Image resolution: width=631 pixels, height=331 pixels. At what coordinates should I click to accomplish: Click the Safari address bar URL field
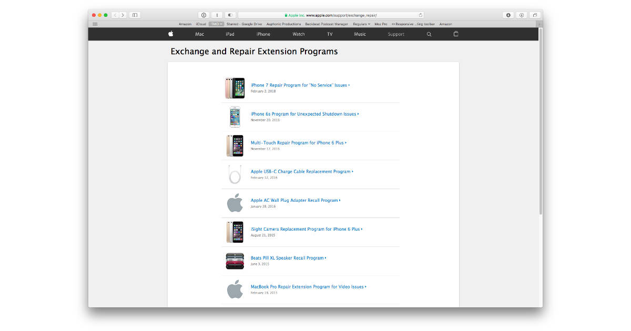tap(331, 15)
